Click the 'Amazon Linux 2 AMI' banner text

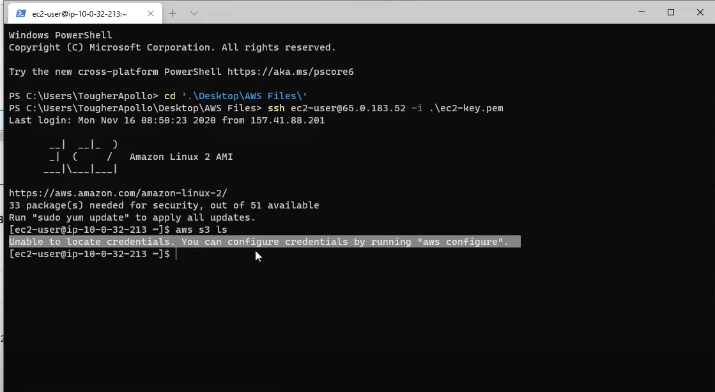pyautogui.click(x=181, y=157)
